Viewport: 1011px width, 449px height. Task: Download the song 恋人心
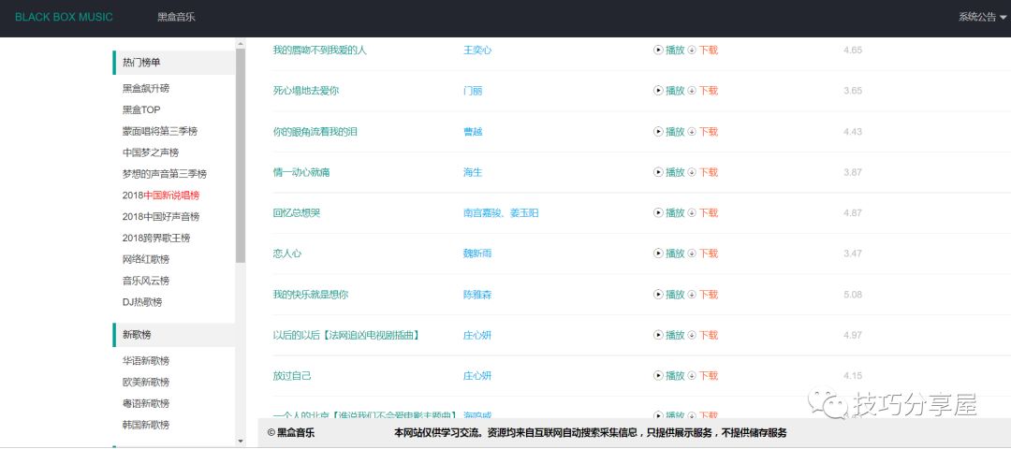click(x=703, y=253)
